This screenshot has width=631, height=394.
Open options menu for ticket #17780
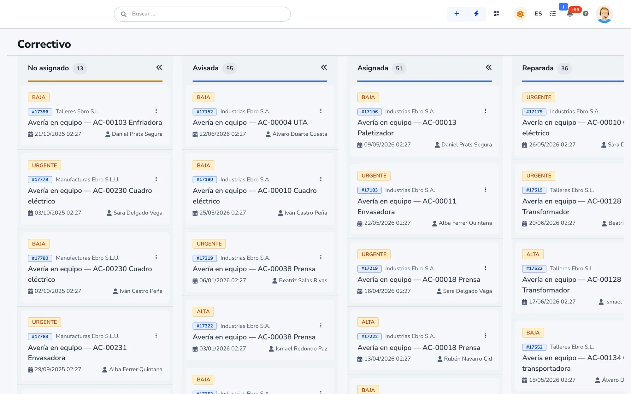click(x=156, y=257)
